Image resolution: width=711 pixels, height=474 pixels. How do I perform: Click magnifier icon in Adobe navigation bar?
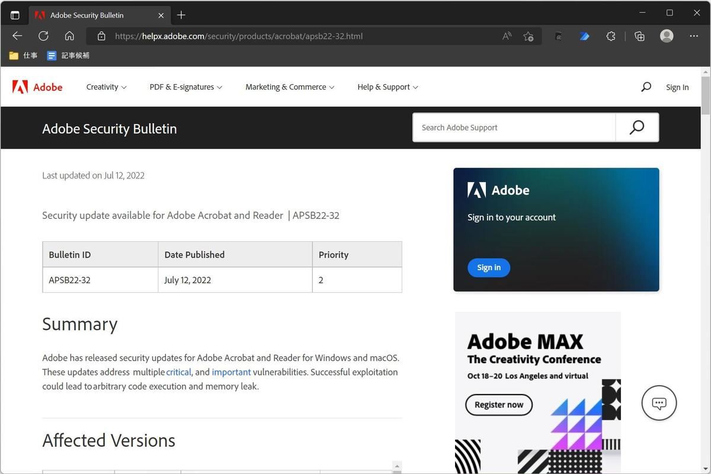coord(646,87)
